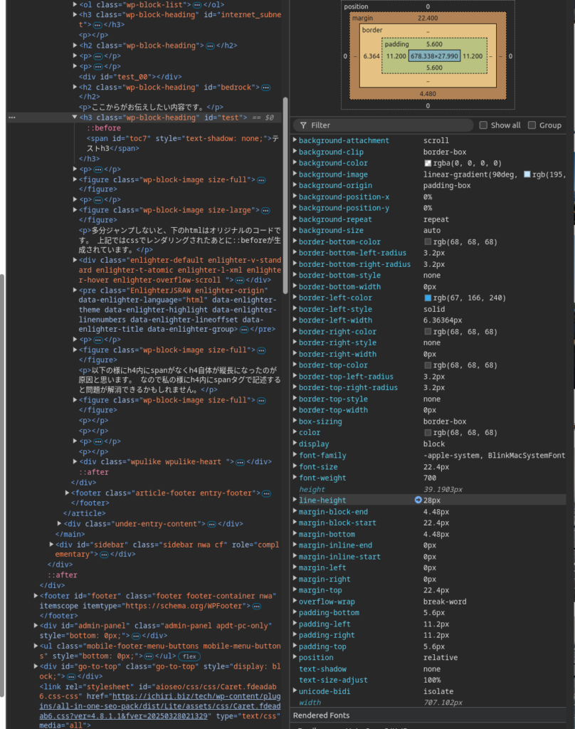Expand ellipsis in h3 internet_subnet heading row

[x=97, y=25]
